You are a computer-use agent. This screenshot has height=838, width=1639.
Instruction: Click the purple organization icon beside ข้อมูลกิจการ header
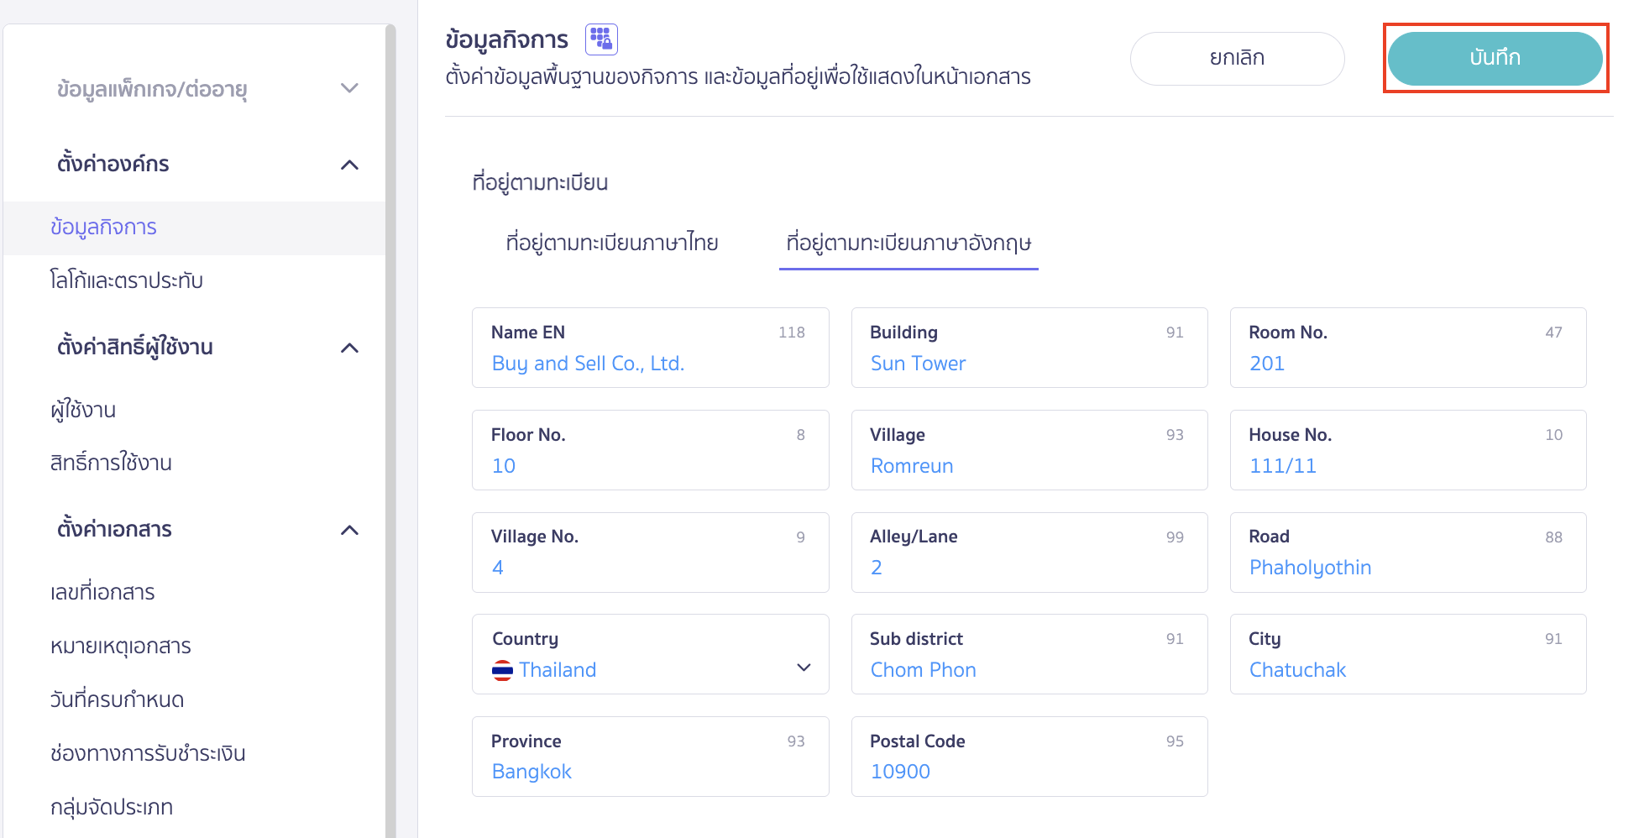(601, 38)
